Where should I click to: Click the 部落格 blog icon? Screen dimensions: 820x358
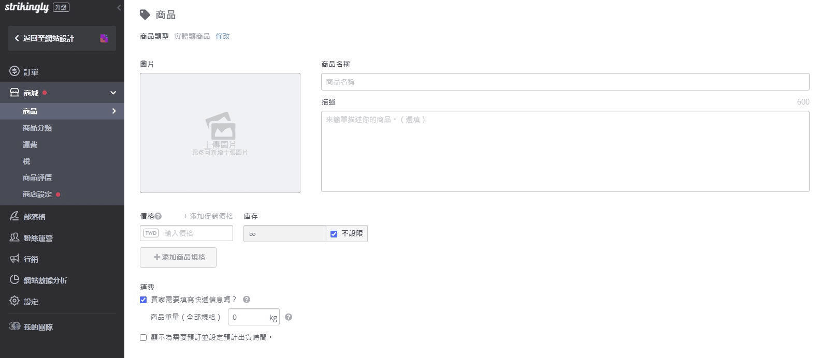coord(15,216)
